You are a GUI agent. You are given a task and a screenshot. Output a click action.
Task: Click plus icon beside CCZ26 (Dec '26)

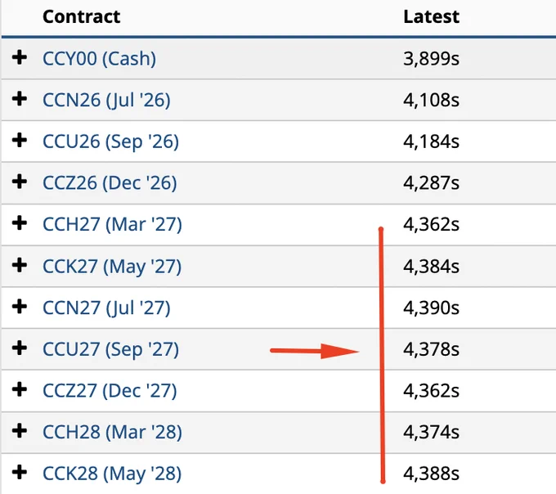[19, 182]
